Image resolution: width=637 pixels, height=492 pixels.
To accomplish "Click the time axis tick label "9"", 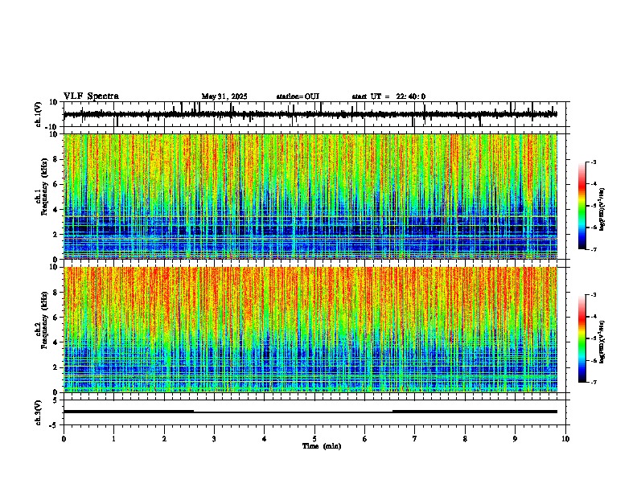I will click(x=515, y=439).
